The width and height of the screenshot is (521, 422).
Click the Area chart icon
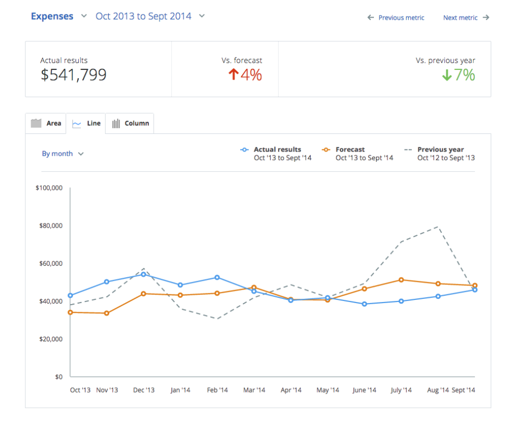coord(36,123)
